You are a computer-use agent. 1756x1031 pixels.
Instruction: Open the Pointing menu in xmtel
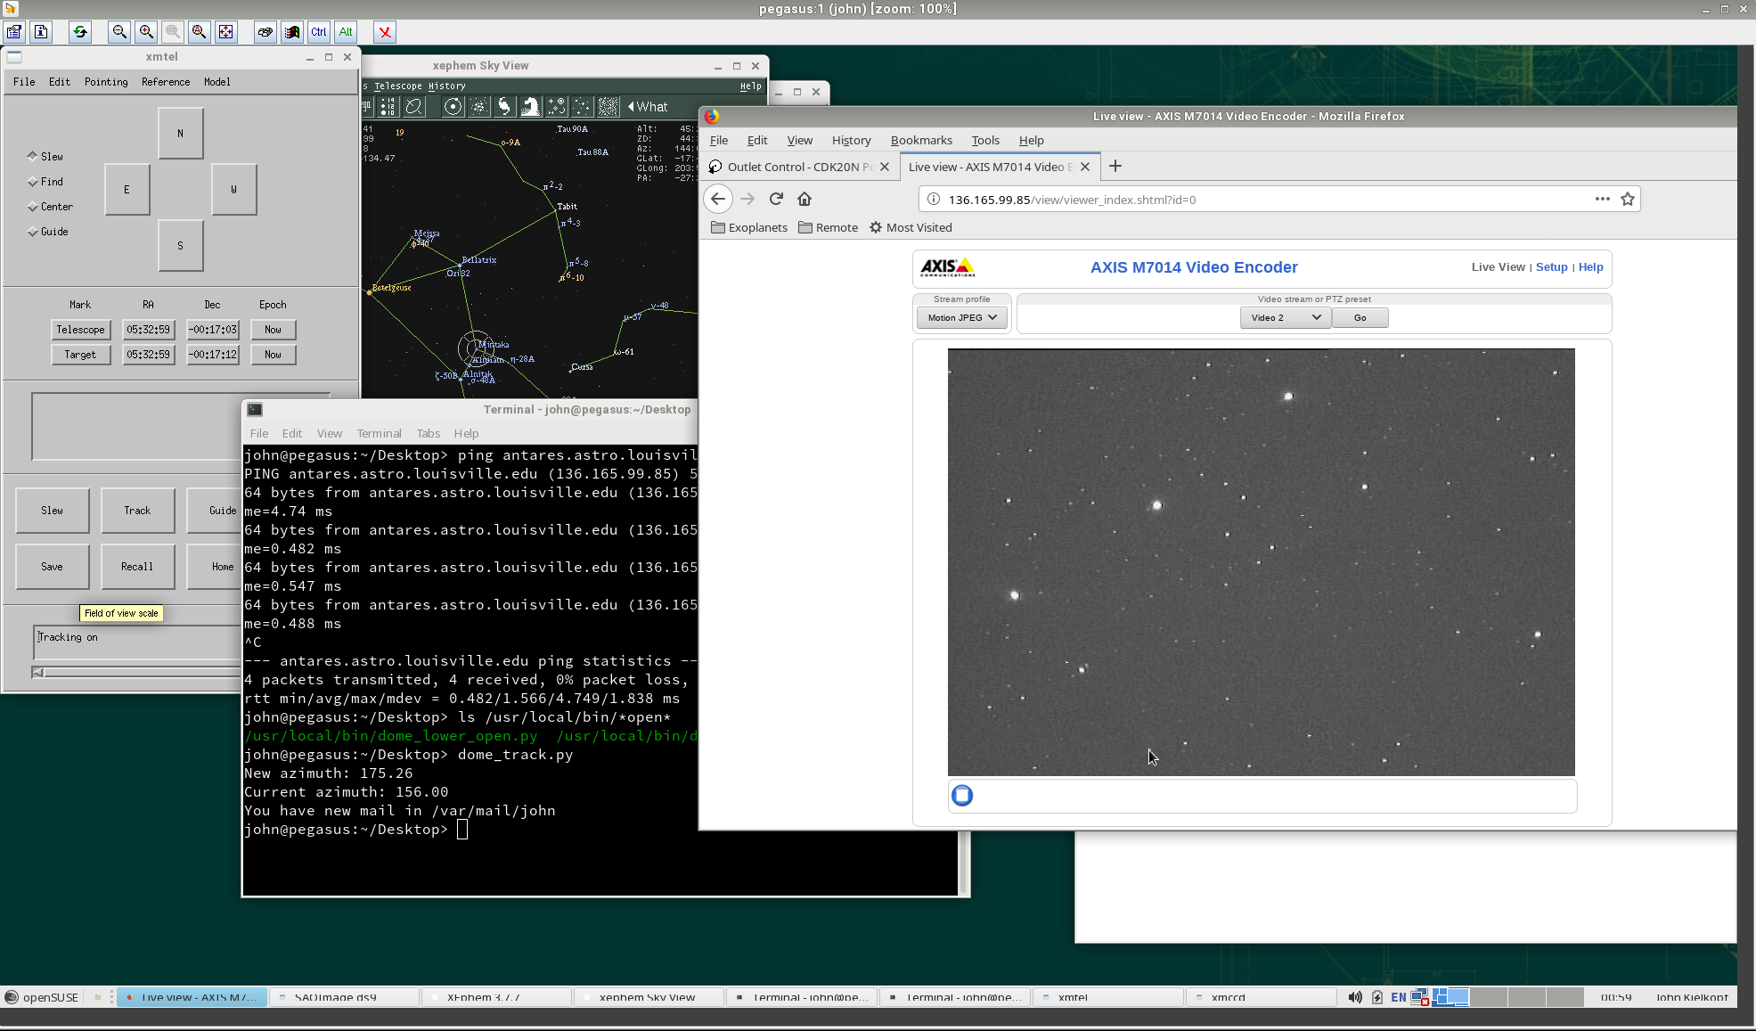[x=106, y=82]
